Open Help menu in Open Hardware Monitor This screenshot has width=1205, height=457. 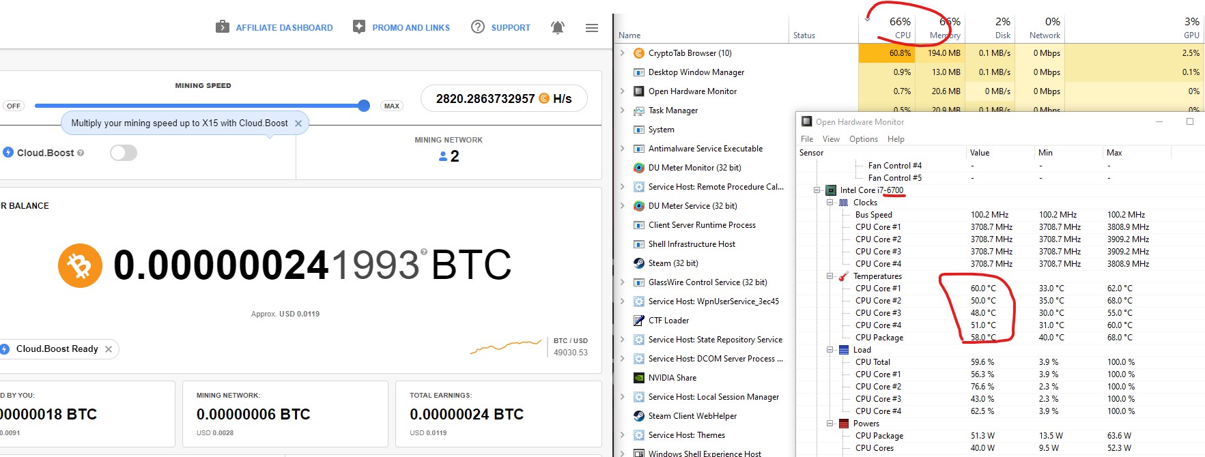(896, 139)
